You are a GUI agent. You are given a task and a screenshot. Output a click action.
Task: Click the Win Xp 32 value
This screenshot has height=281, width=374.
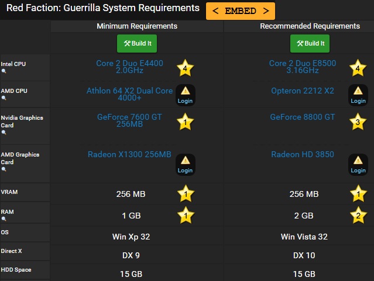131,237
